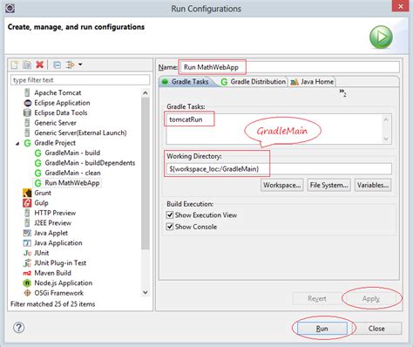The height and width of the screenshot is (347, 413).
Task: Click the Gradle Tasks area scroll down arrow
Action: (386, 139)
